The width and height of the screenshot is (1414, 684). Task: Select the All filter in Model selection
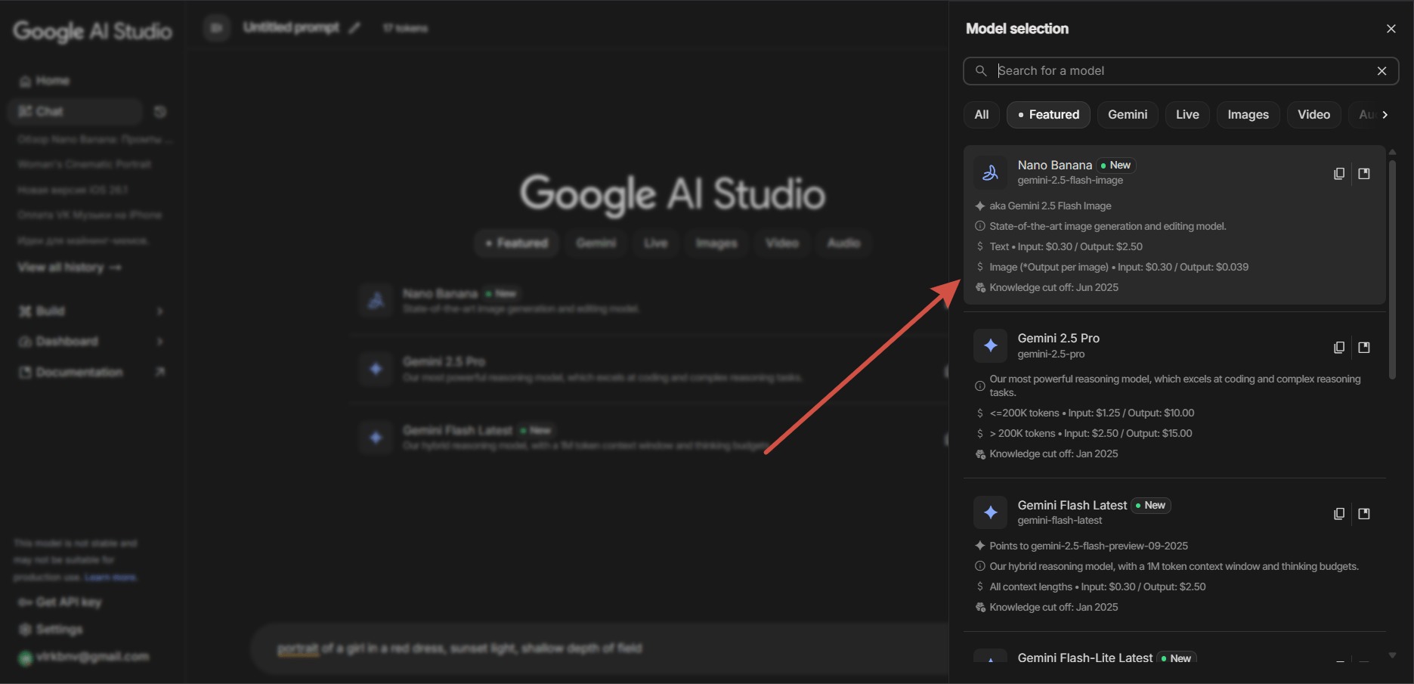click(x=982, y=115)
